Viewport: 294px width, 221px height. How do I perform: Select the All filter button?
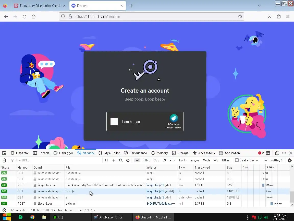click(138, 160)
